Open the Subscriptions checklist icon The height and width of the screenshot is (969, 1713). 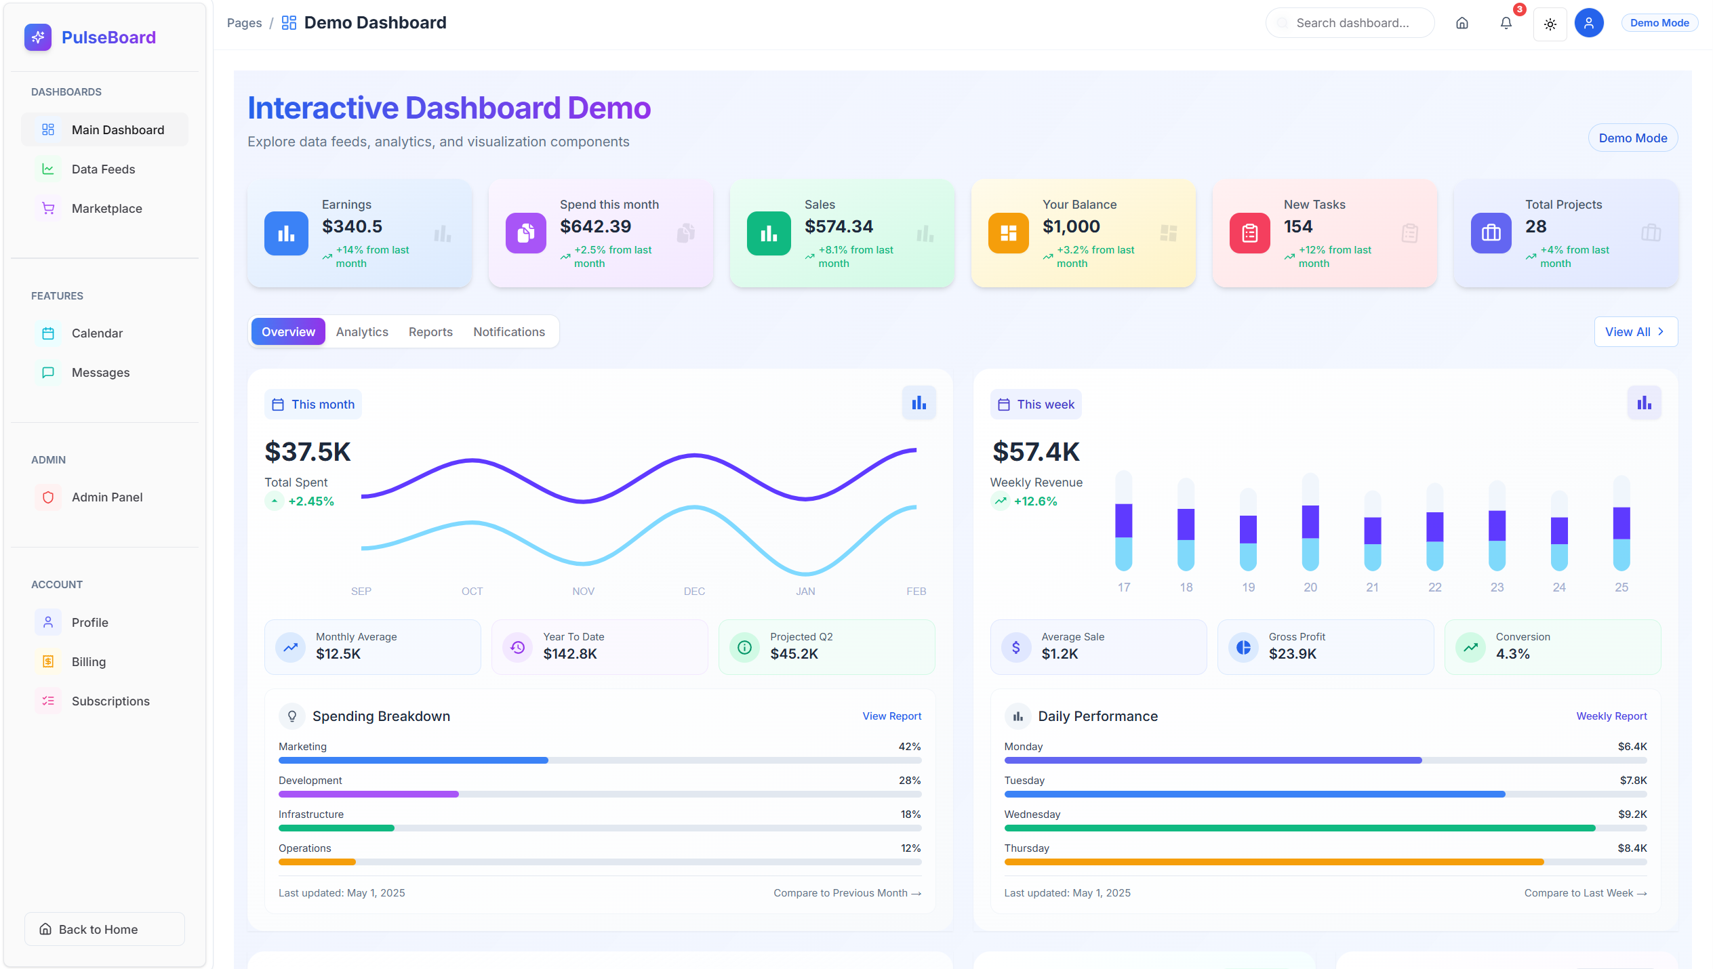click(x=47, y=701)
